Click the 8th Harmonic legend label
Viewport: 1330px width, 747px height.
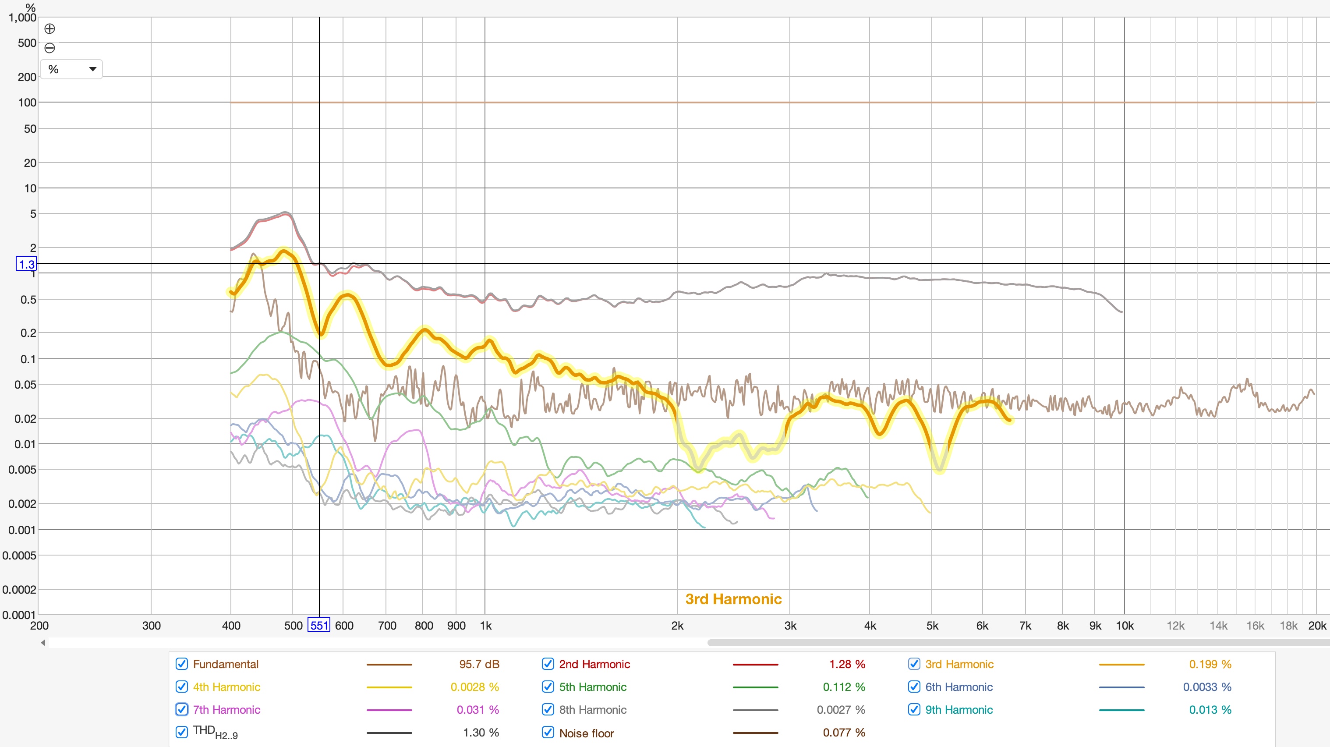point(593,709)
